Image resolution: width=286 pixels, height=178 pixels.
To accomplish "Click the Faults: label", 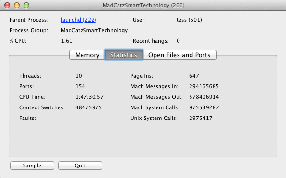I will point(27,118).
